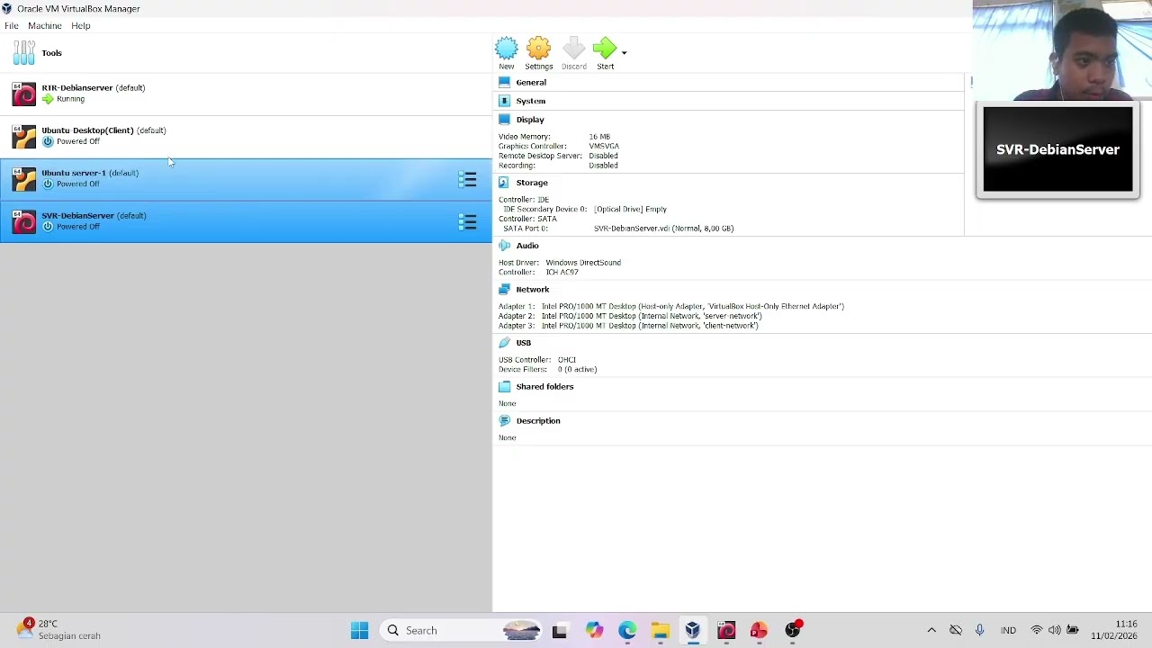1152x648 pixels.
Task: Open the File menu
Action: point(12,25)
